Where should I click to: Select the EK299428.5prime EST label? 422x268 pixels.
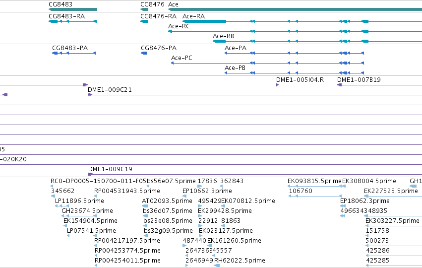tap(225, 211)
